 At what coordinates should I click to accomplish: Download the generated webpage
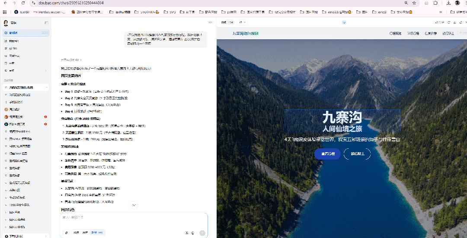tap(455, 22)
